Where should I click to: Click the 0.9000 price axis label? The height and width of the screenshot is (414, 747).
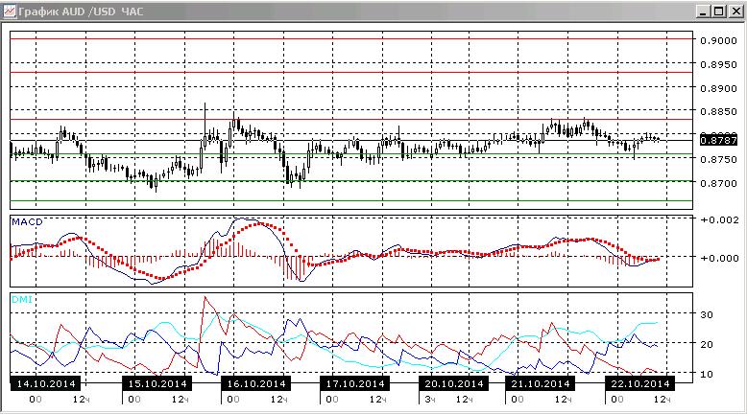(x=718, y=40)
